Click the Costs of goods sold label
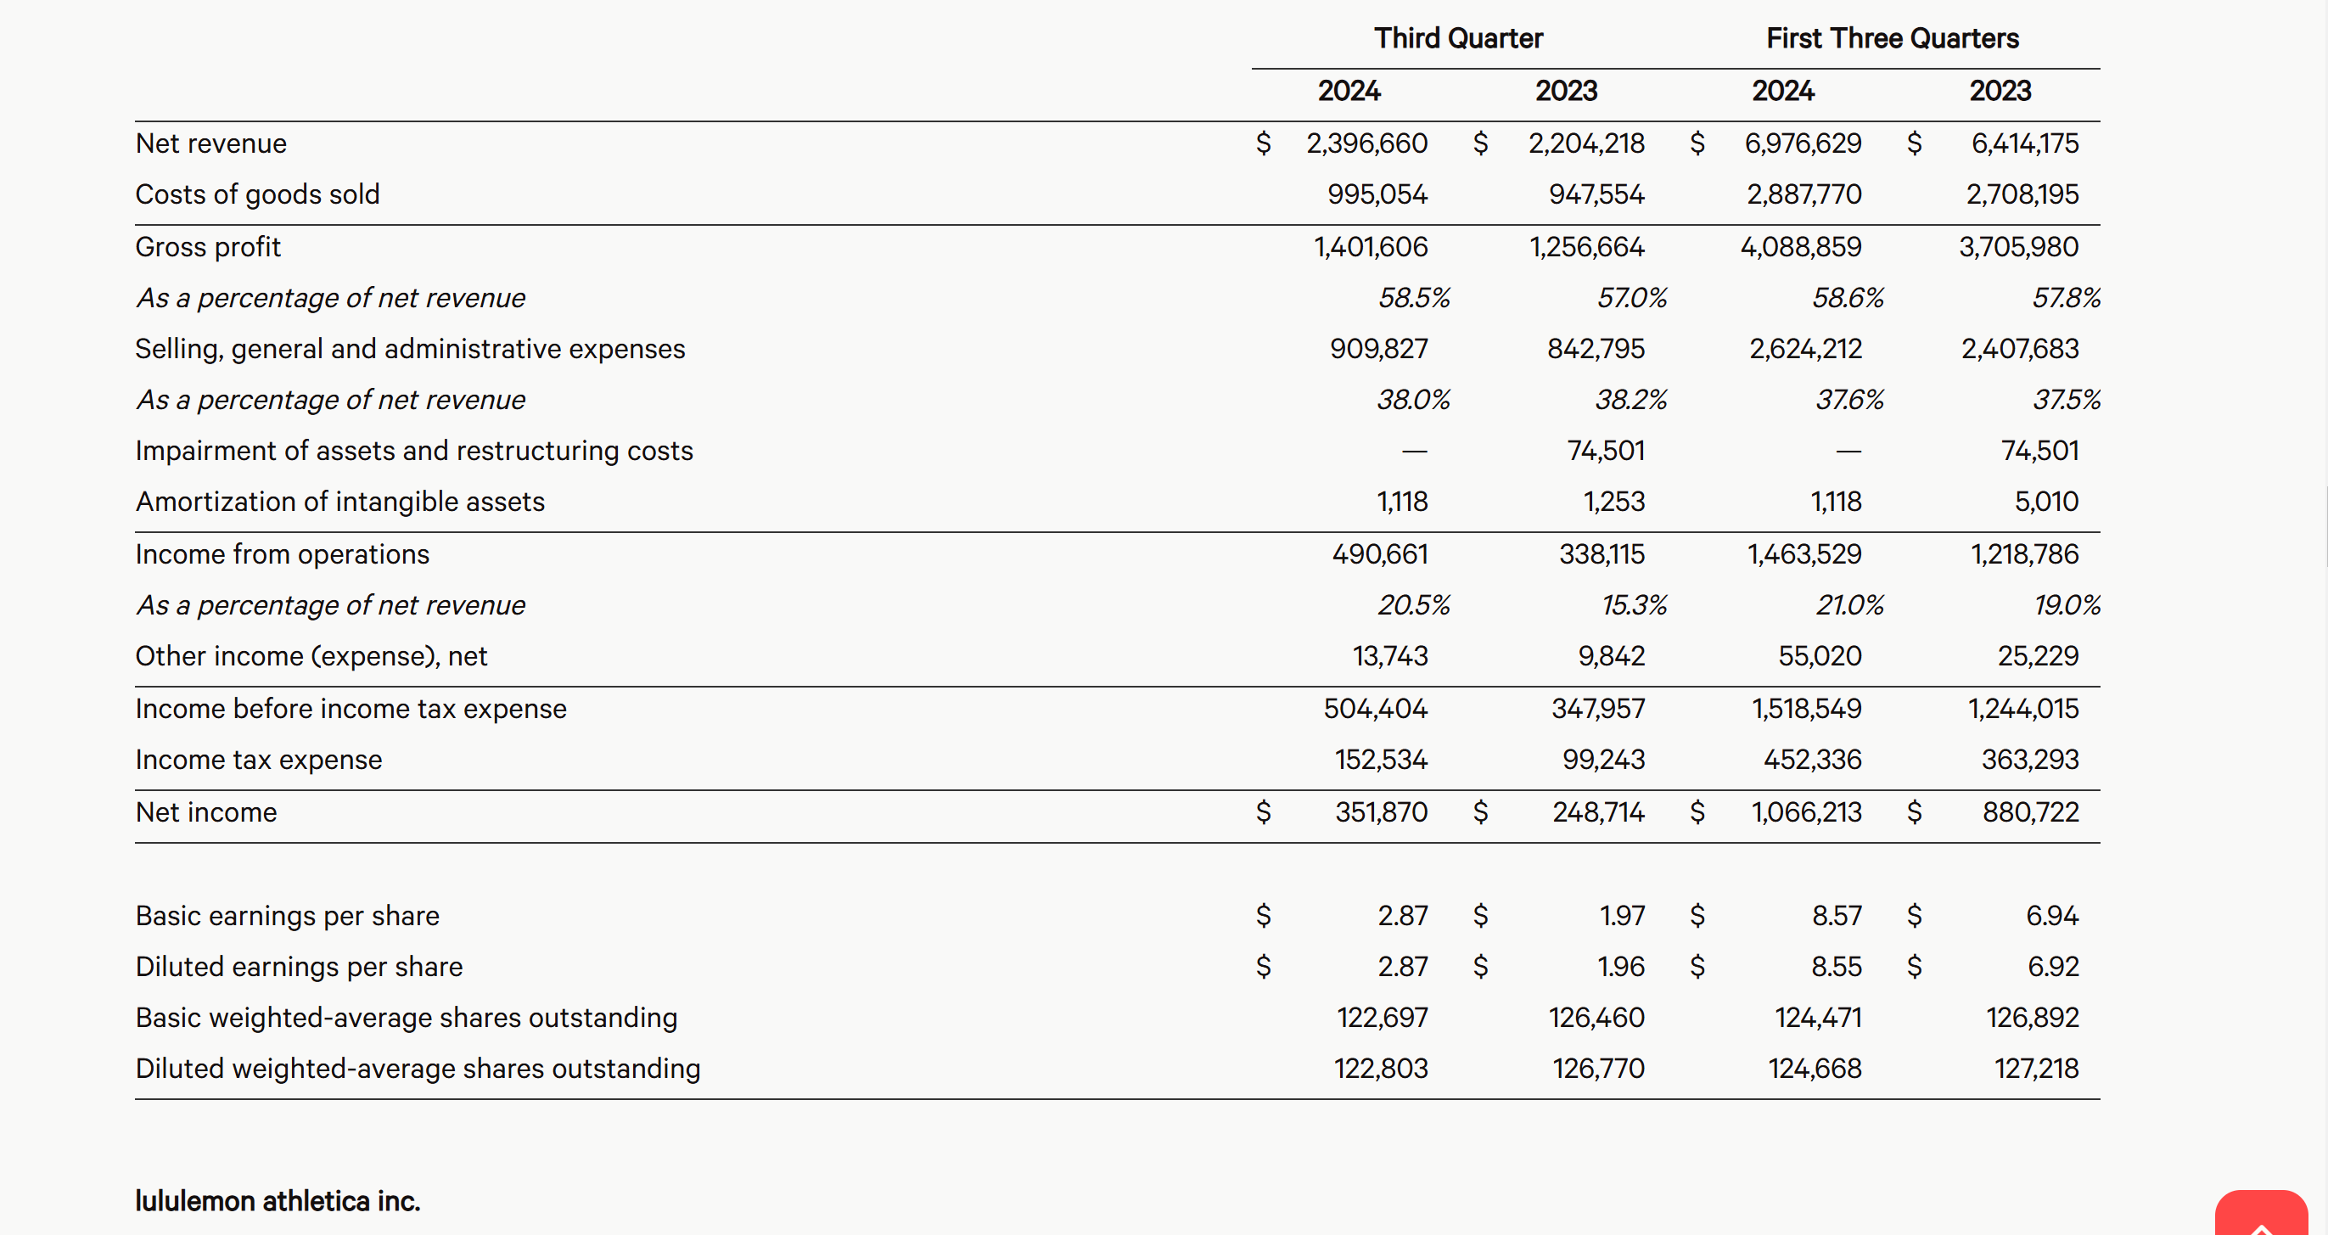The height and width of the screenshot is (1235, 2328). tap(257, 194)
